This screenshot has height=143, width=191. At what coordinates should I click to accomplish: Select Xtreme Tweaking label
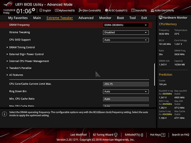(20, 32)
